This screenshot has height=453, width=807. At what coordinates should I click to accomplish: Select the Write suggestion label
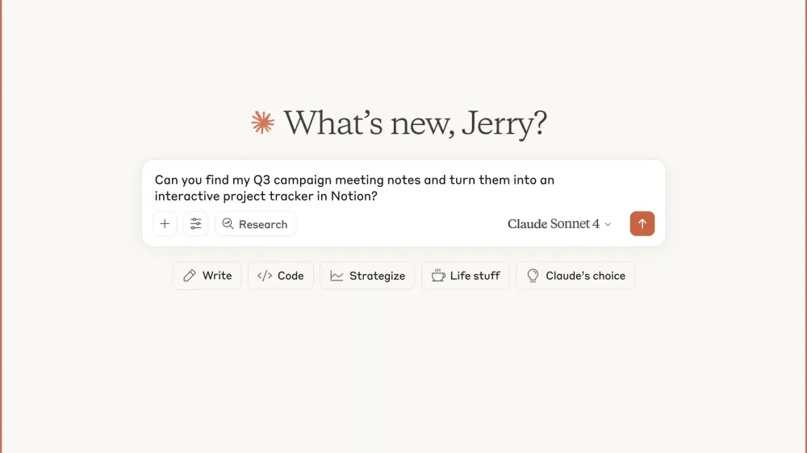coord(217,276)
